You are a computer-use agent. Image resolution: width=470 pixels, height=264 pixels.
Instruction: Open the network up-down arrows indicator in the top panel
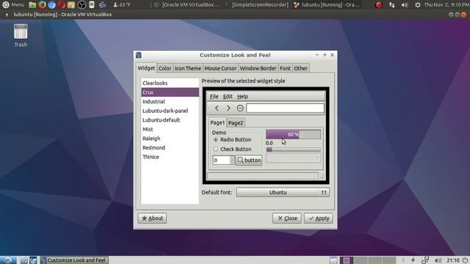tap(391, 5)
